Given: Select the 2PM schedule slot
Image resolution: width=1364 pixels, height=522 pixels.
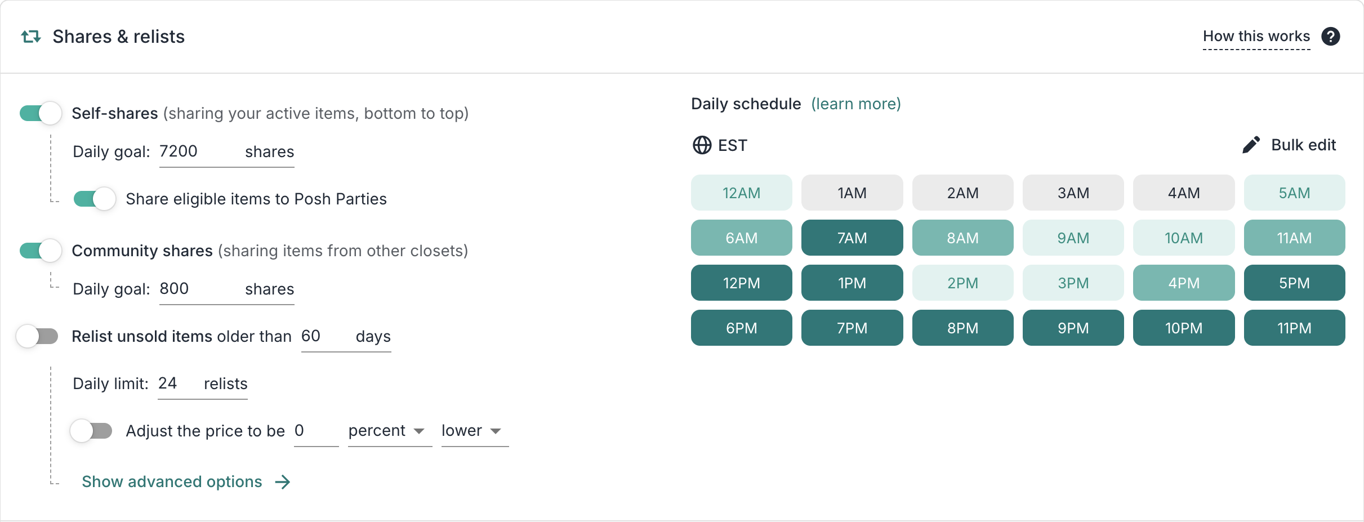Looking at the screenshot, I should tap(962, 283).
